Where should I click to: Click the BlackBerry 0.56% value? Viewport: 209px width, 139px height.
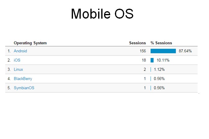[159, 79]
